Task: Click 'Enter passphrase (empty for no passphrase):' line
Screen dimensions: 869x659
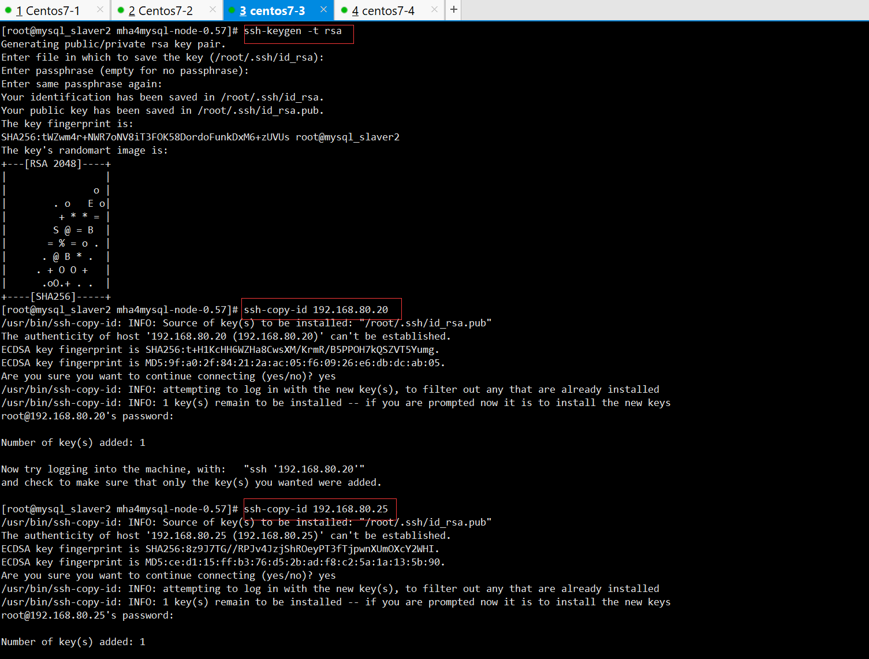Action: coord(125,71)
